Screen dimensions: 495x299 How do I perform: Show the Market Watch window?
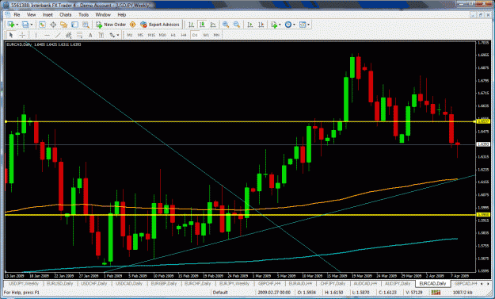pos(42,25)
